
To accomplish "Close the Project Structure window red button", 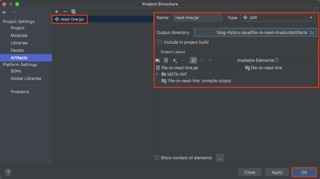I will click(x=4, y=4).
